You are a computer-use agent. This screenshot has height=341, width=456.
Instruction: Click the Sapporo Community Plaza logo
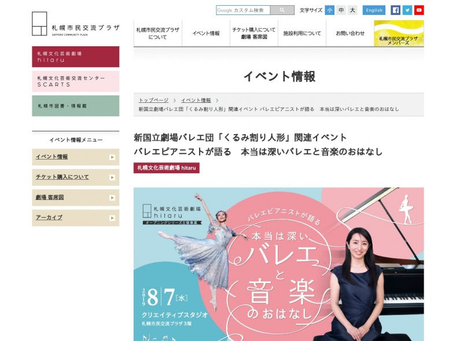[x=76, y=24]
